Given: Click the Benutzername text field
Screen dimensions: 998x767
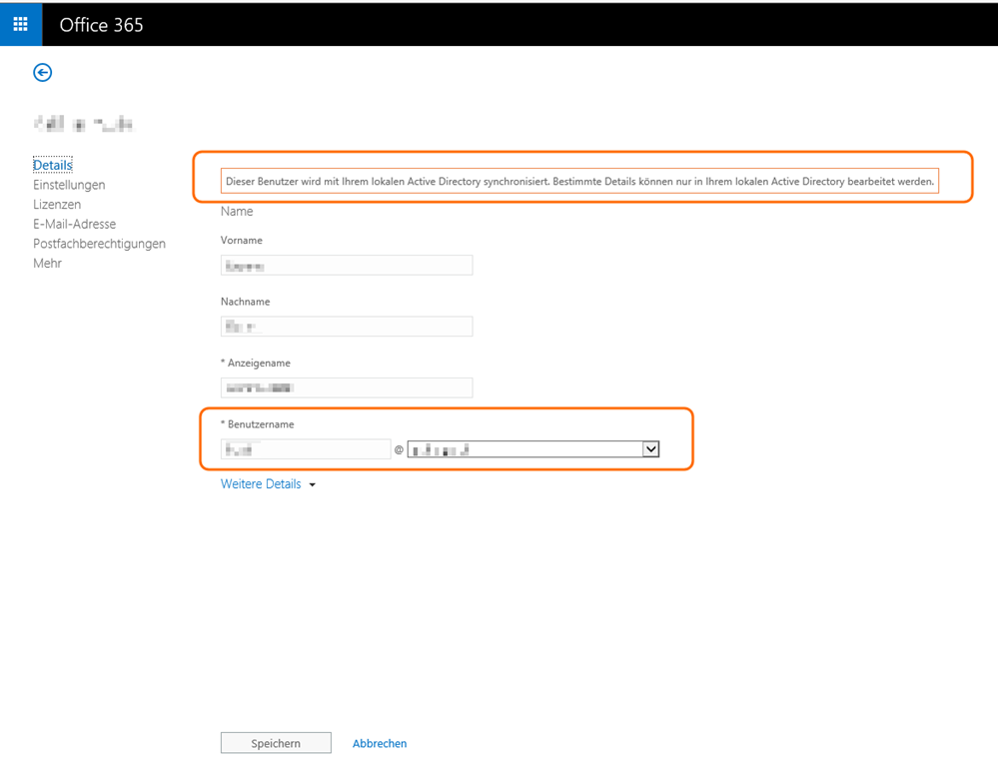Looking at the screenshot, I should [306, 449].
